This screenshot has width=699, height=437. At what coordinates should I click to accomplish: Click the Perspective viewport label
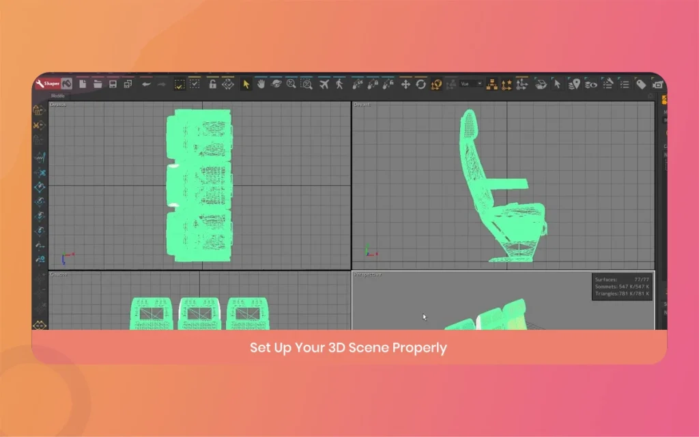click(x=368, y=274)
